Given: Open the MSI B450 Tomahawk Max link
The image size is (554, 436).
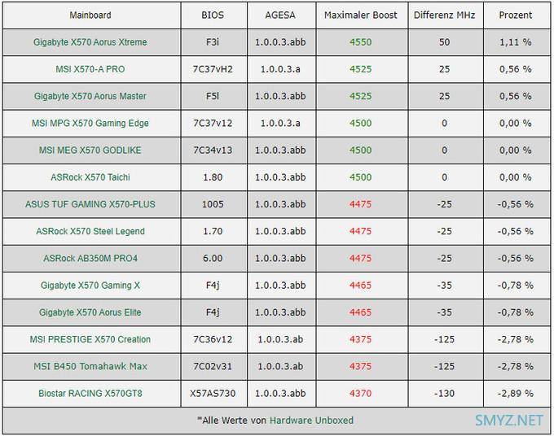Looking at the screenshot, I should 90,367.
